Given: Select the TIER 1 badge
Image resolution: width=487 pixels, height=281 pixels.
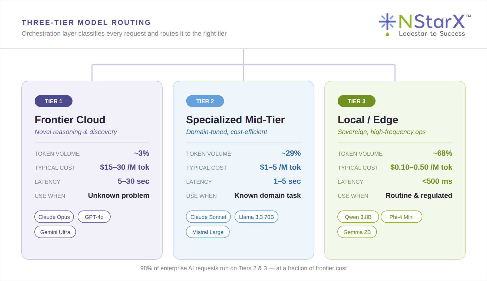Looking at the screenshot, I should (54, 101).
